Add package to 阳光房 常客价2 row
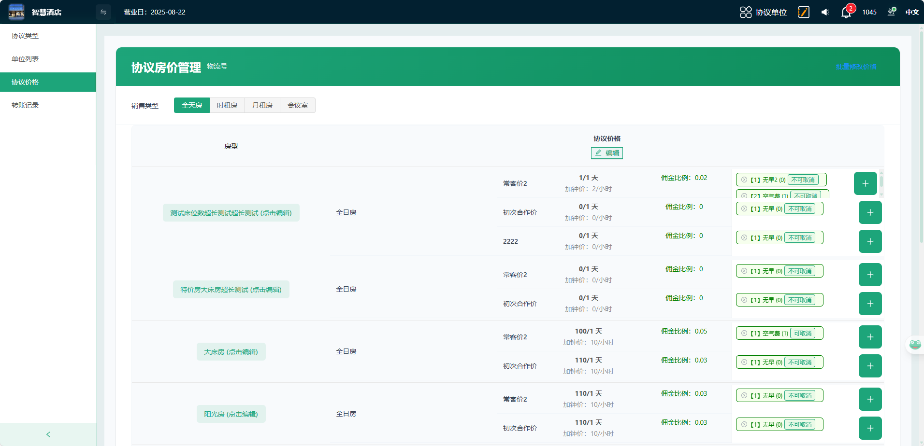 tap(870, 399)
